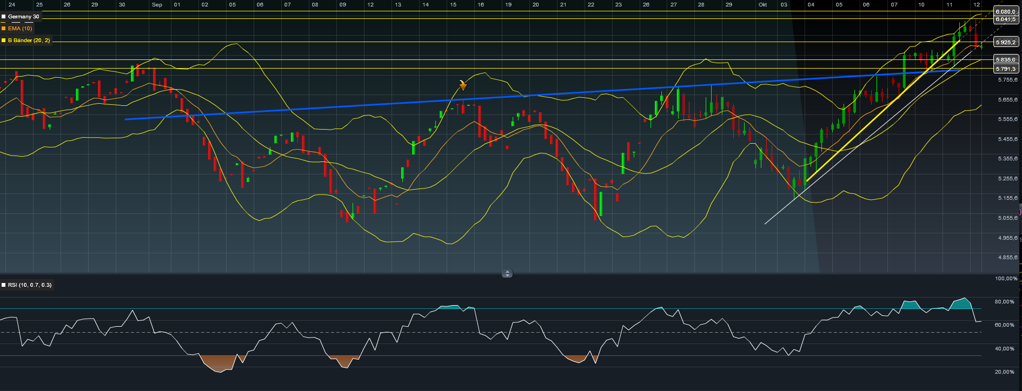Click the orange arrow marker on chart

[x=463, y=85]
